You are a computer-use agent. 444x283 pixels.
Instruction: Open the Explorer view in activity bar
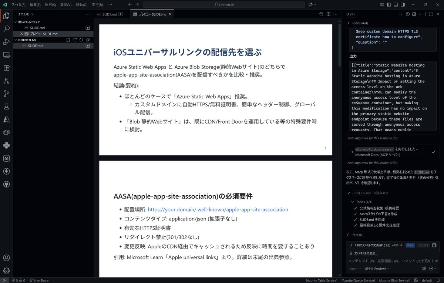coord(6,16)
